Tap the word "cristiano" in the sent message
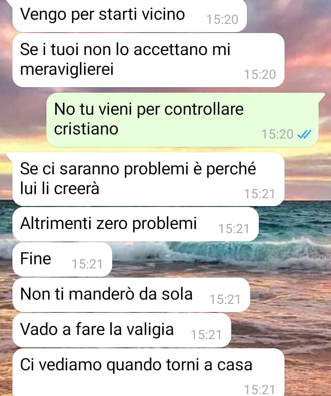 (86, 129)
